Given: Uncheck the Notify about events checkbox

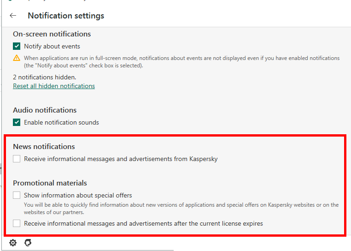Looking at the screenshot, I should [17, 46].
